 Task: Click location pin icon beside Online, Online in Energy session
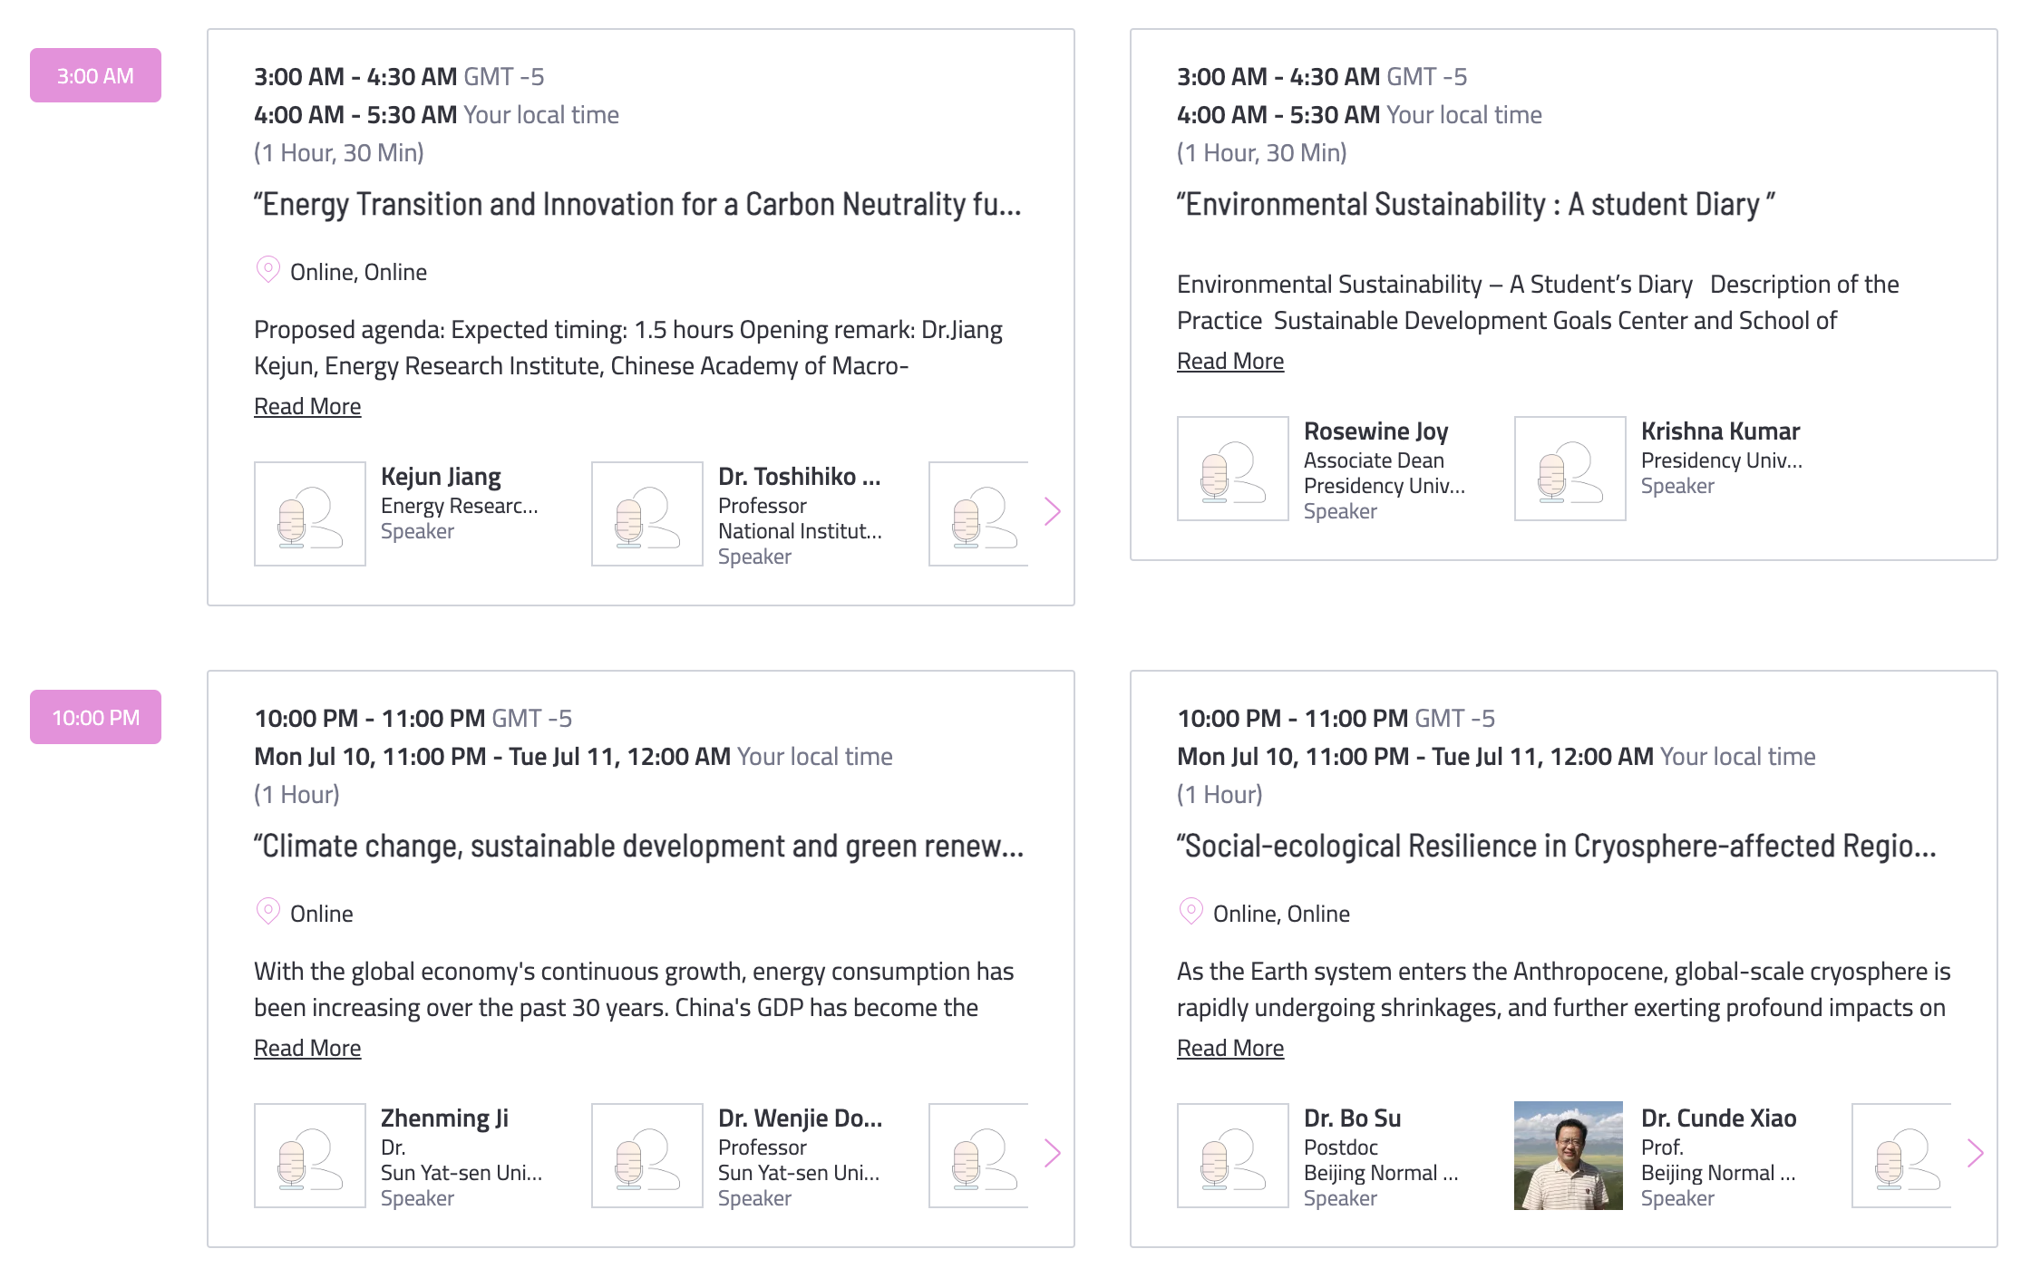(268, 270)
